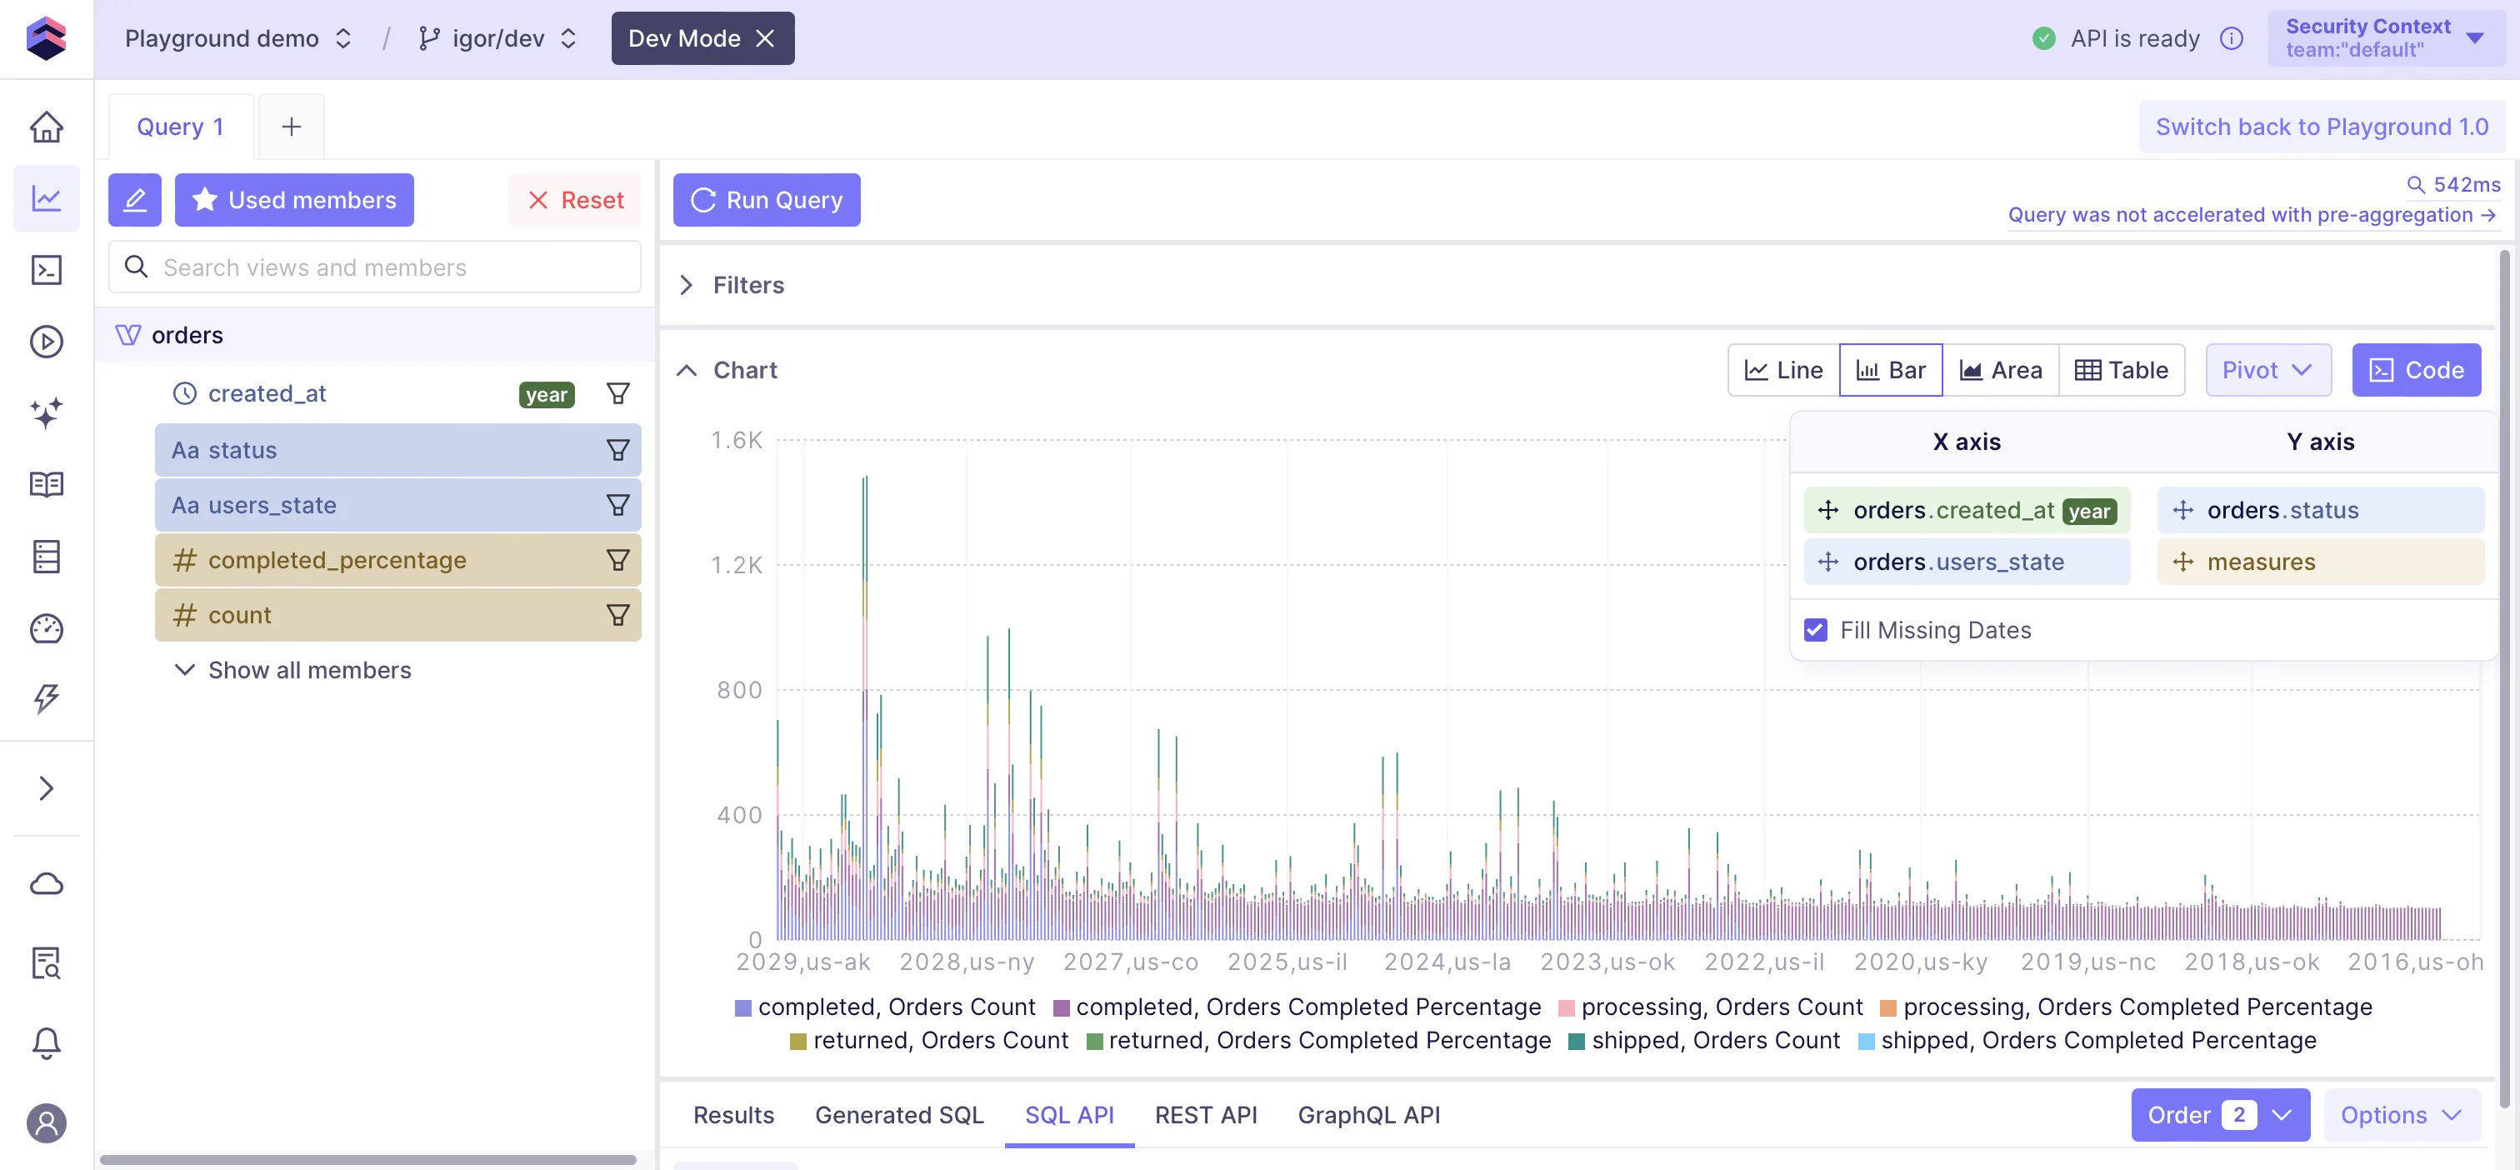The width and height of the screenshot is (2520, 1170).
Task: Open the Security Context dropdown
Action: [2385, 38]
